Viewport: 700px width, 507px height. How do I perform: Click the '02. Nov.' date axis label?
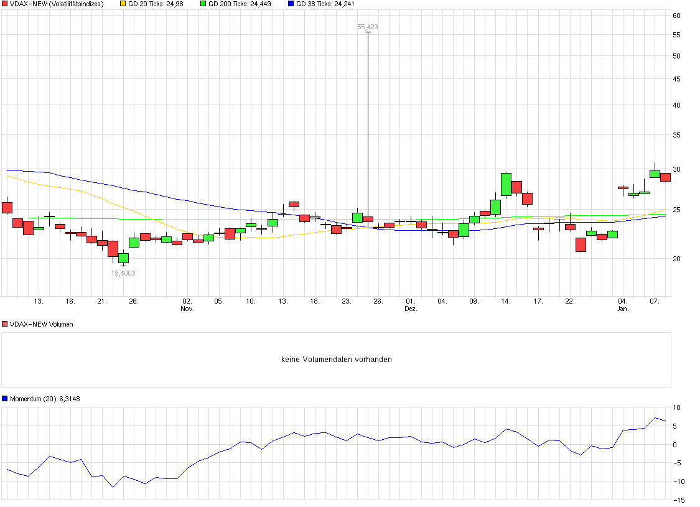[187, 305]
